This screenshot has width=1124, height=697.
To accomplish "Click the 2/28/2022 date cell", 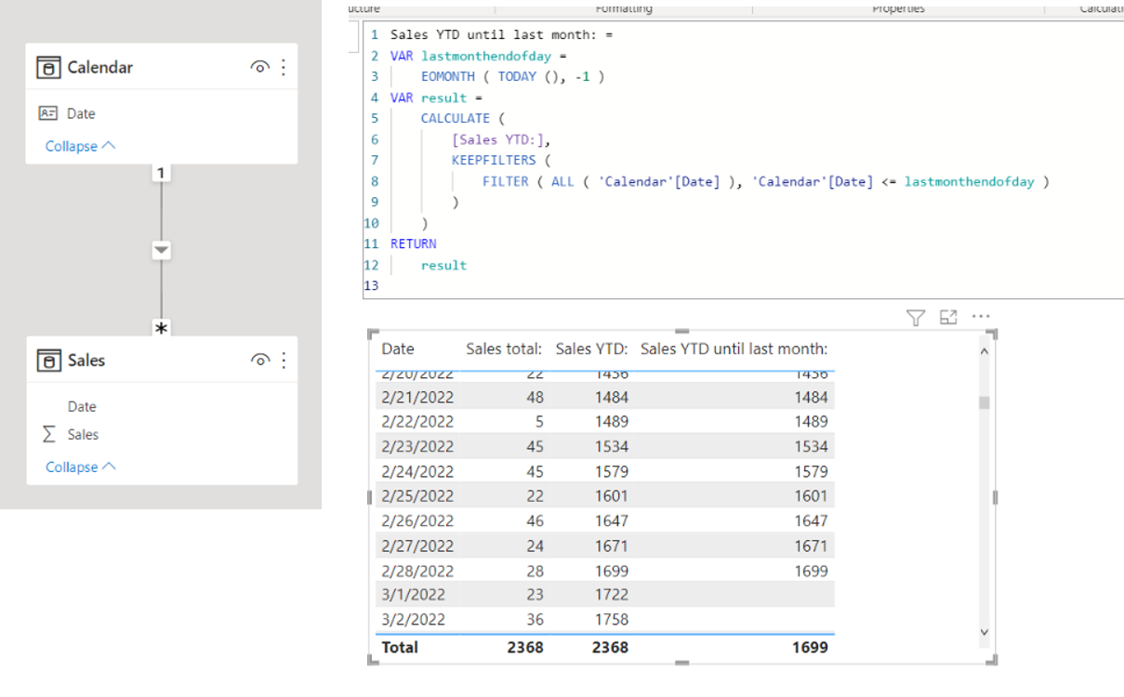I will (x=417, y=571).
